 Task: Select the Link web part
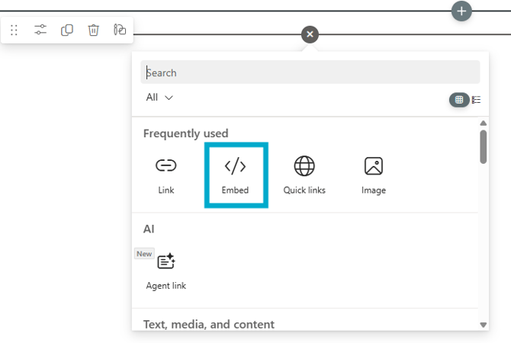pyautogui.click(x=166, y=175)
